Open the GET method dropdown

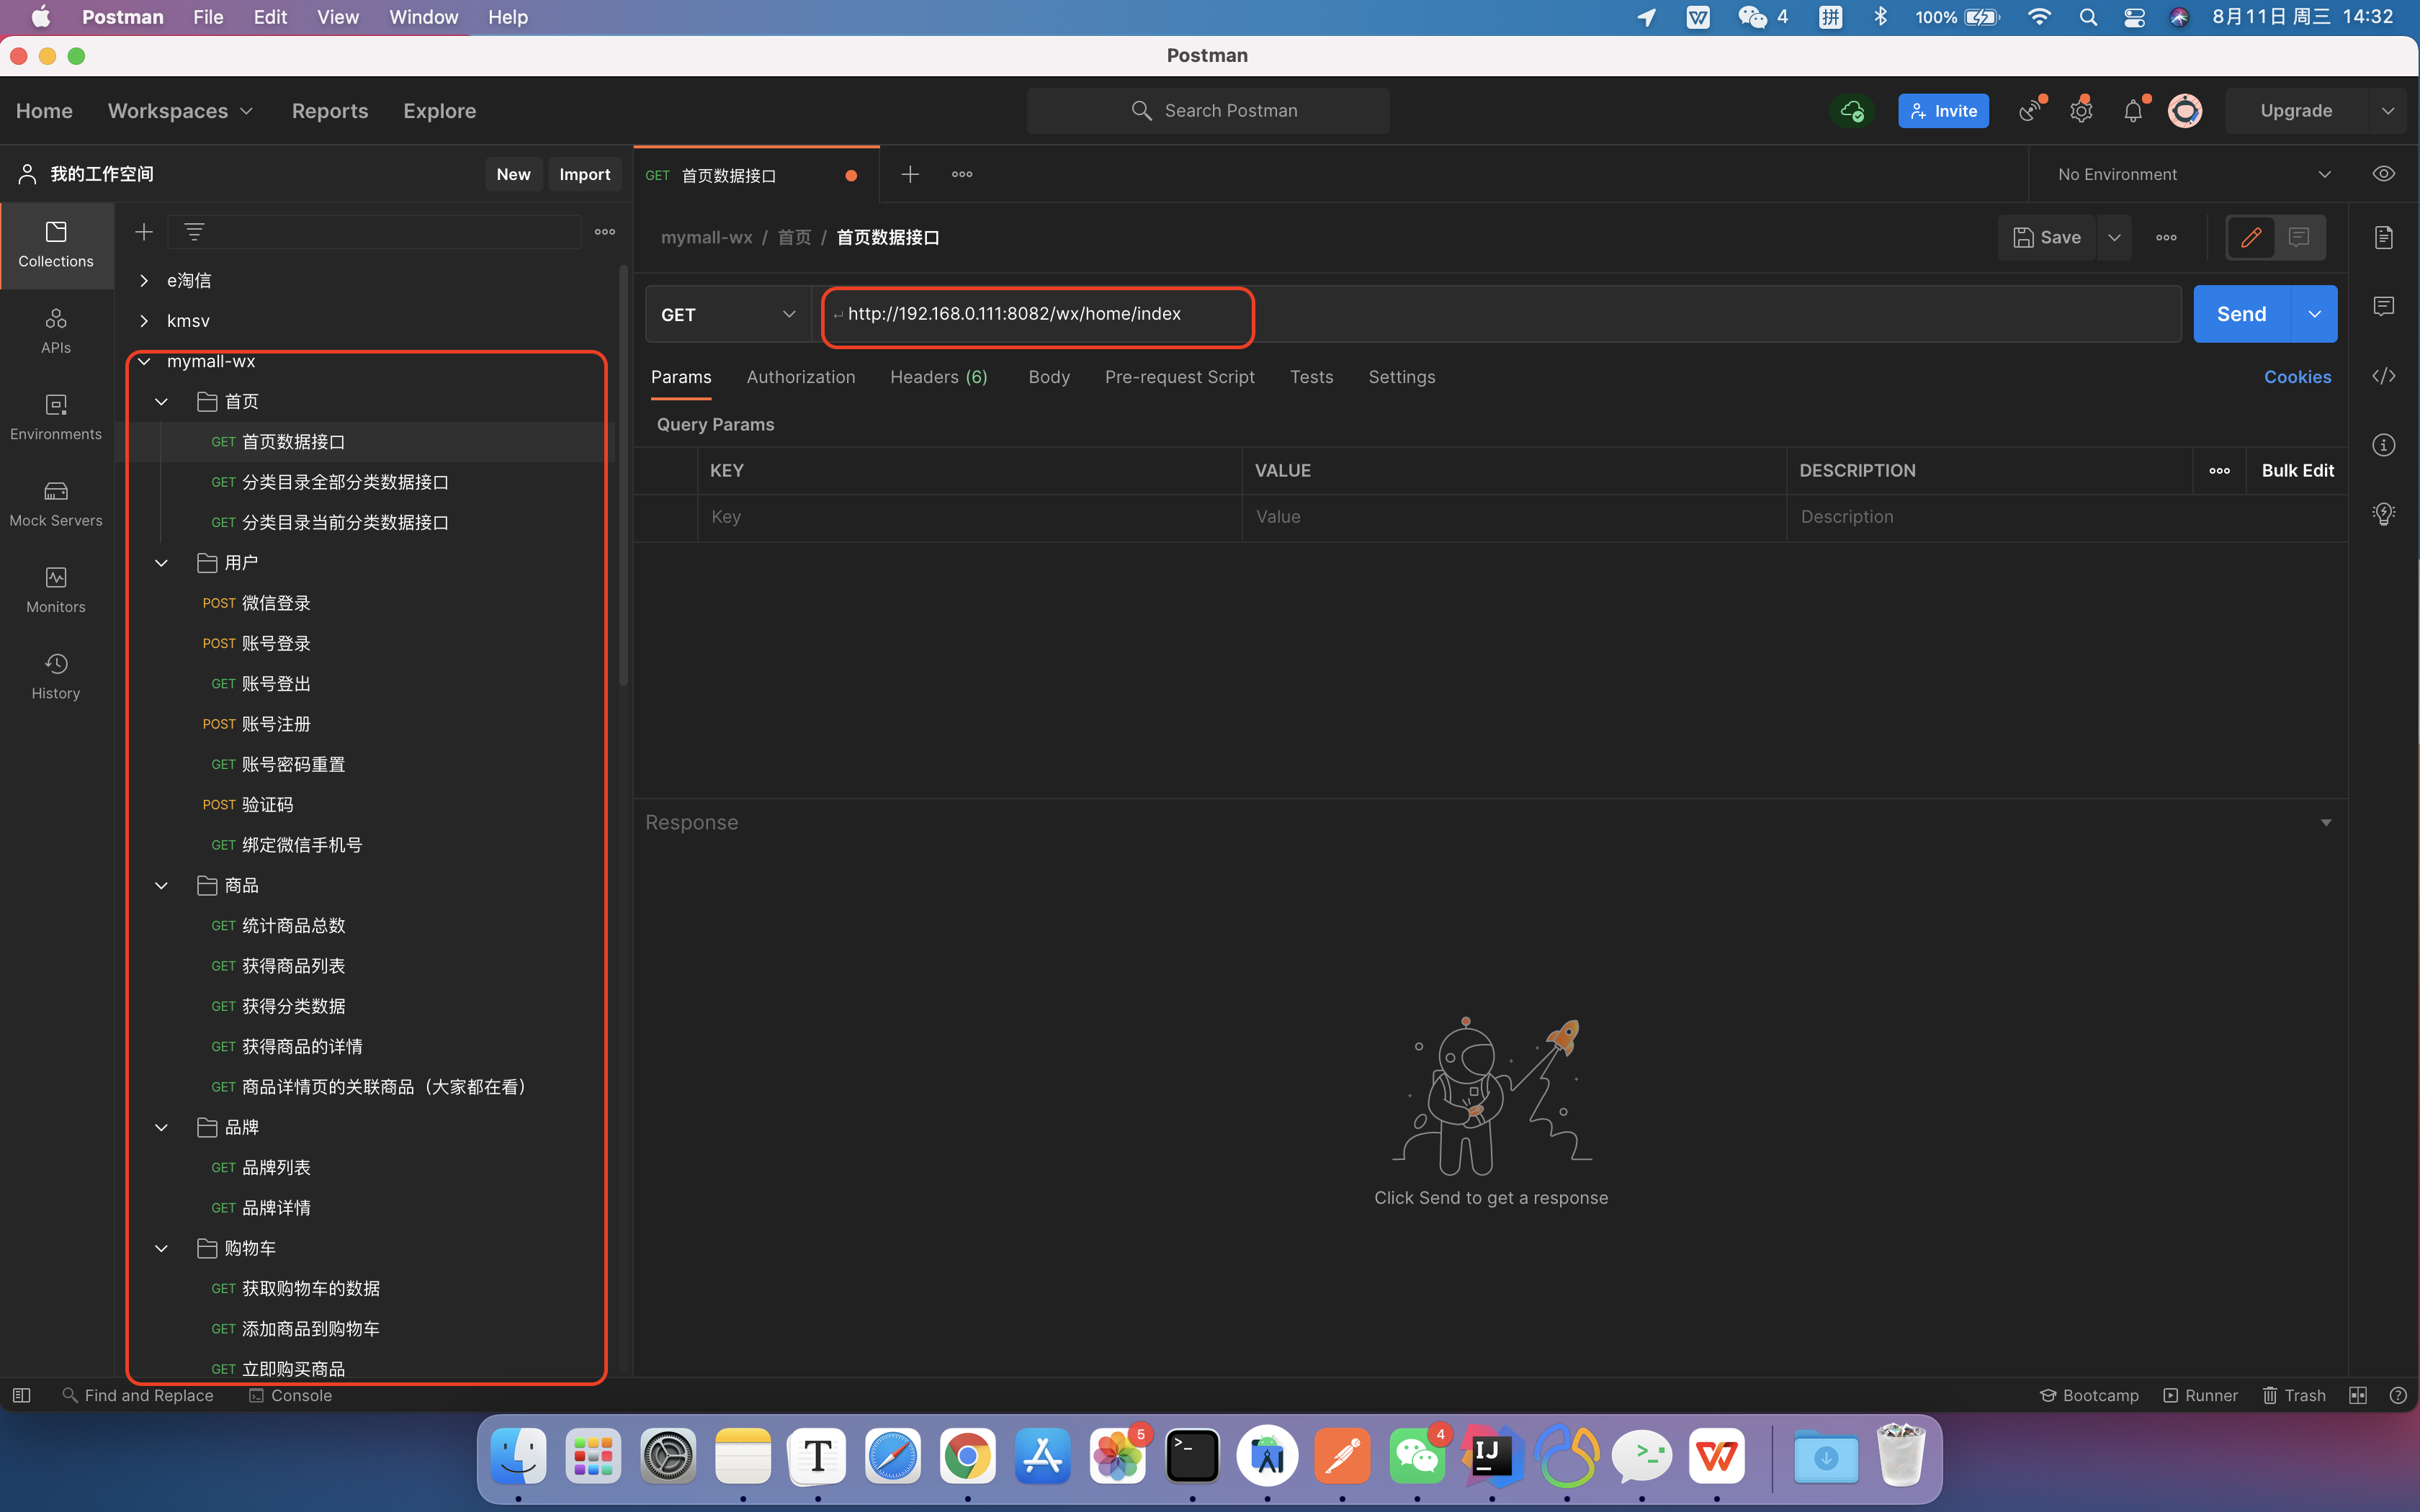coord(728,314)
